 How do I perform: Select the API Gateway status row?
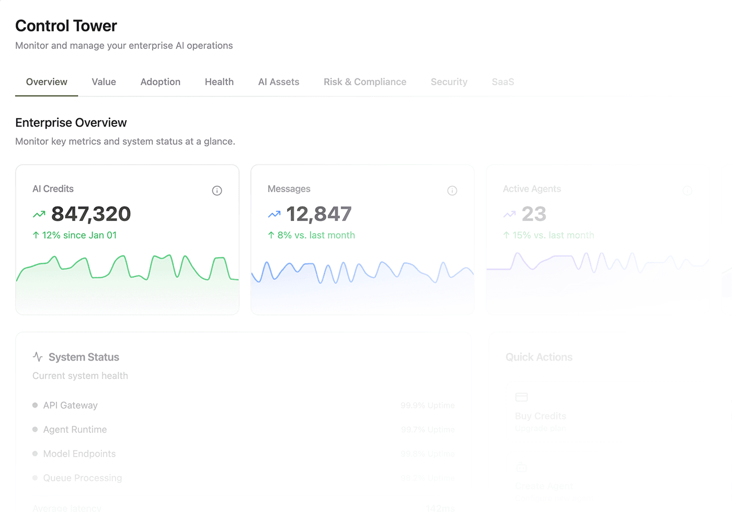pyautogui.click(x=244, y=405)
